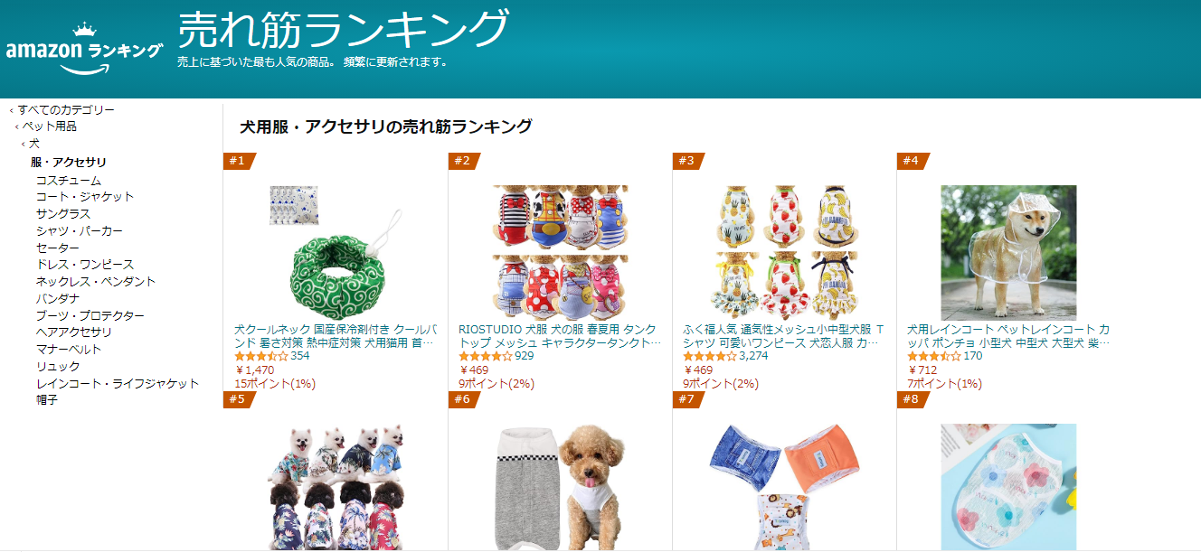Open 犬クールネック product title link
Screen dimensions: 1201x552
click(335, 336)
